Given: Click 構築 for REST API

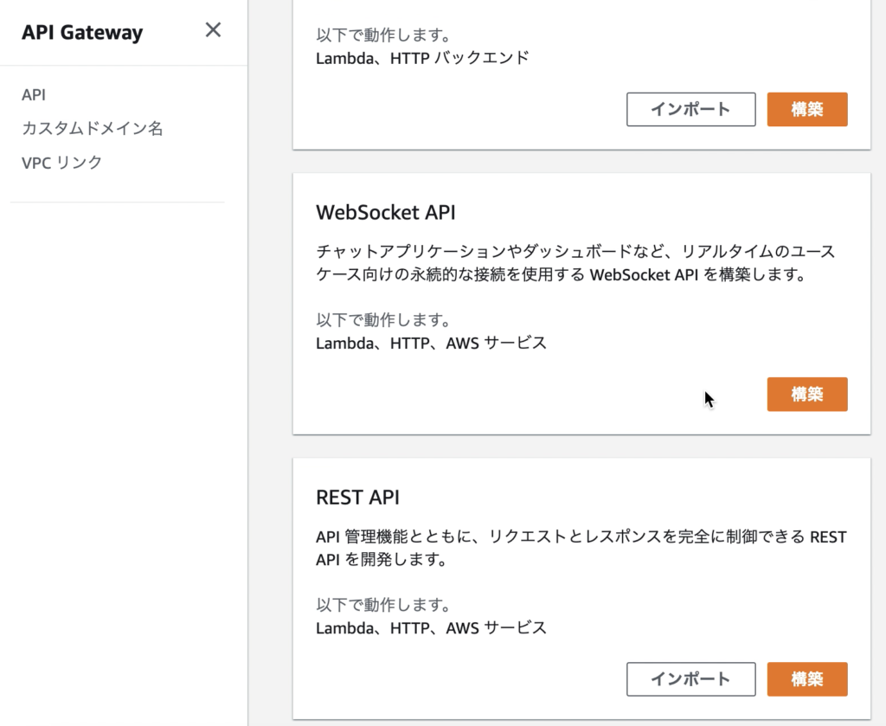Looking at the screenshot, I should click(807, 678).
